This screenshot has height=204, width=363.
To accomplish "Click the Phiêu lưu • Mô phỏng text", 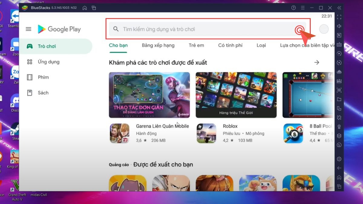I will (244, 133).
